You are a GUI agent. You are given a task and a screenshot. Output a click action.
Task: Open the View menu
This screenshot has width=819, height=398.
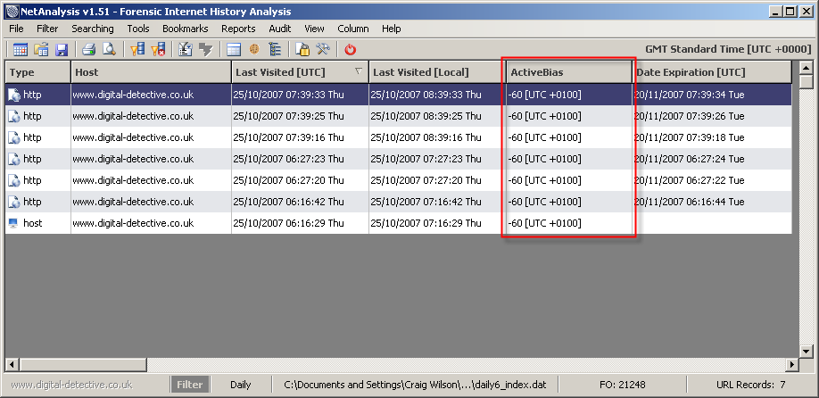[x=314, y=29]
